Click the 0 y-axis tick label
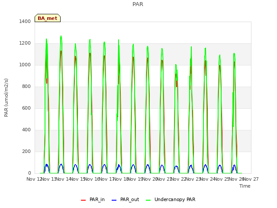 pyautogui.click(x=29, y=173)
